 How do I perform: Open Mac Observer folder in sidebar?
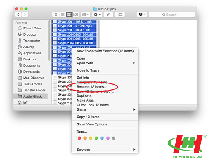tap(31, 78)
